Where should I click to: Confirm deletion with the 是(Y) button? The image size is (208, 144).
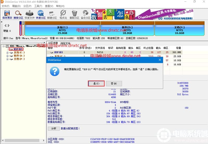coord(96,84)
